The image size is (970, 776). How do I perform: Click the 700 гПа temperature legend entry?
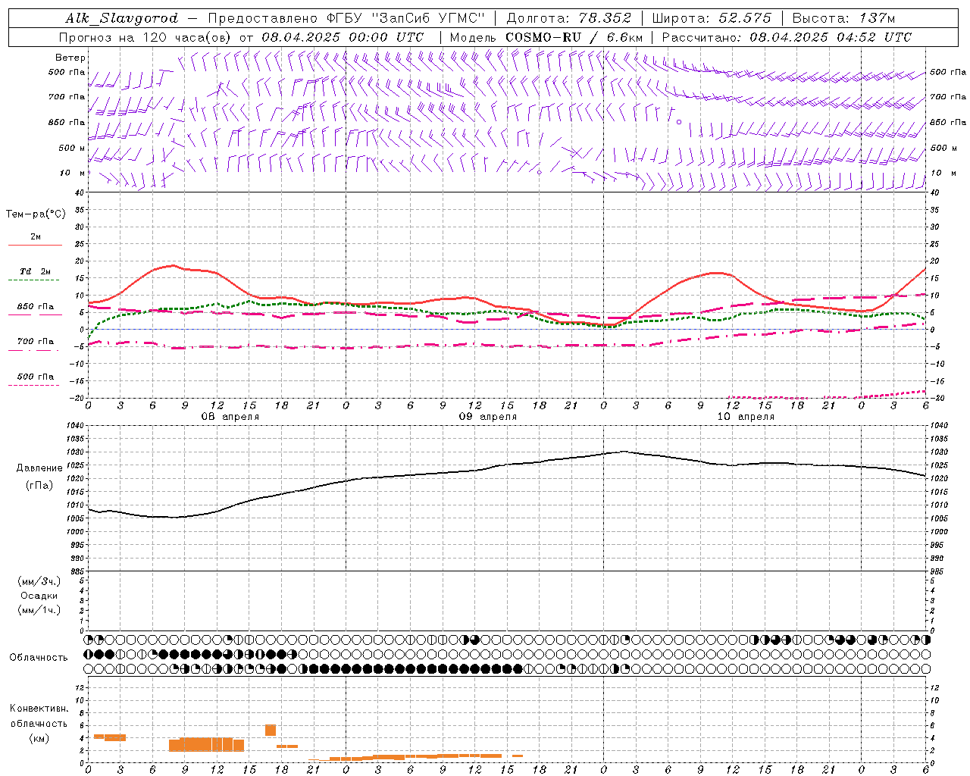coord(36,341)
